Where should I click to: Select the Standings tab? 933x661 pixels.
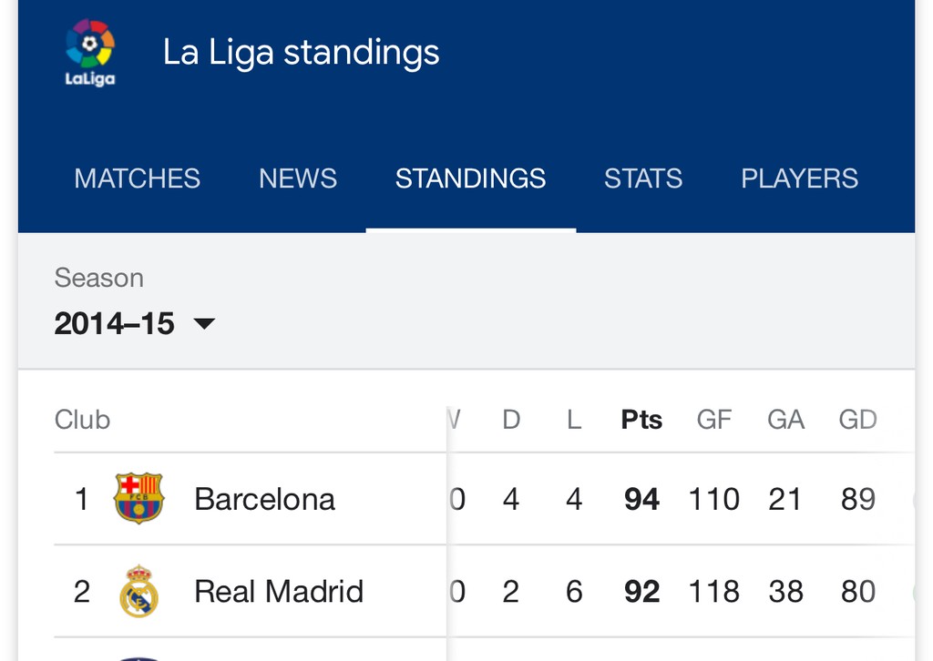[x=470, y=178]
